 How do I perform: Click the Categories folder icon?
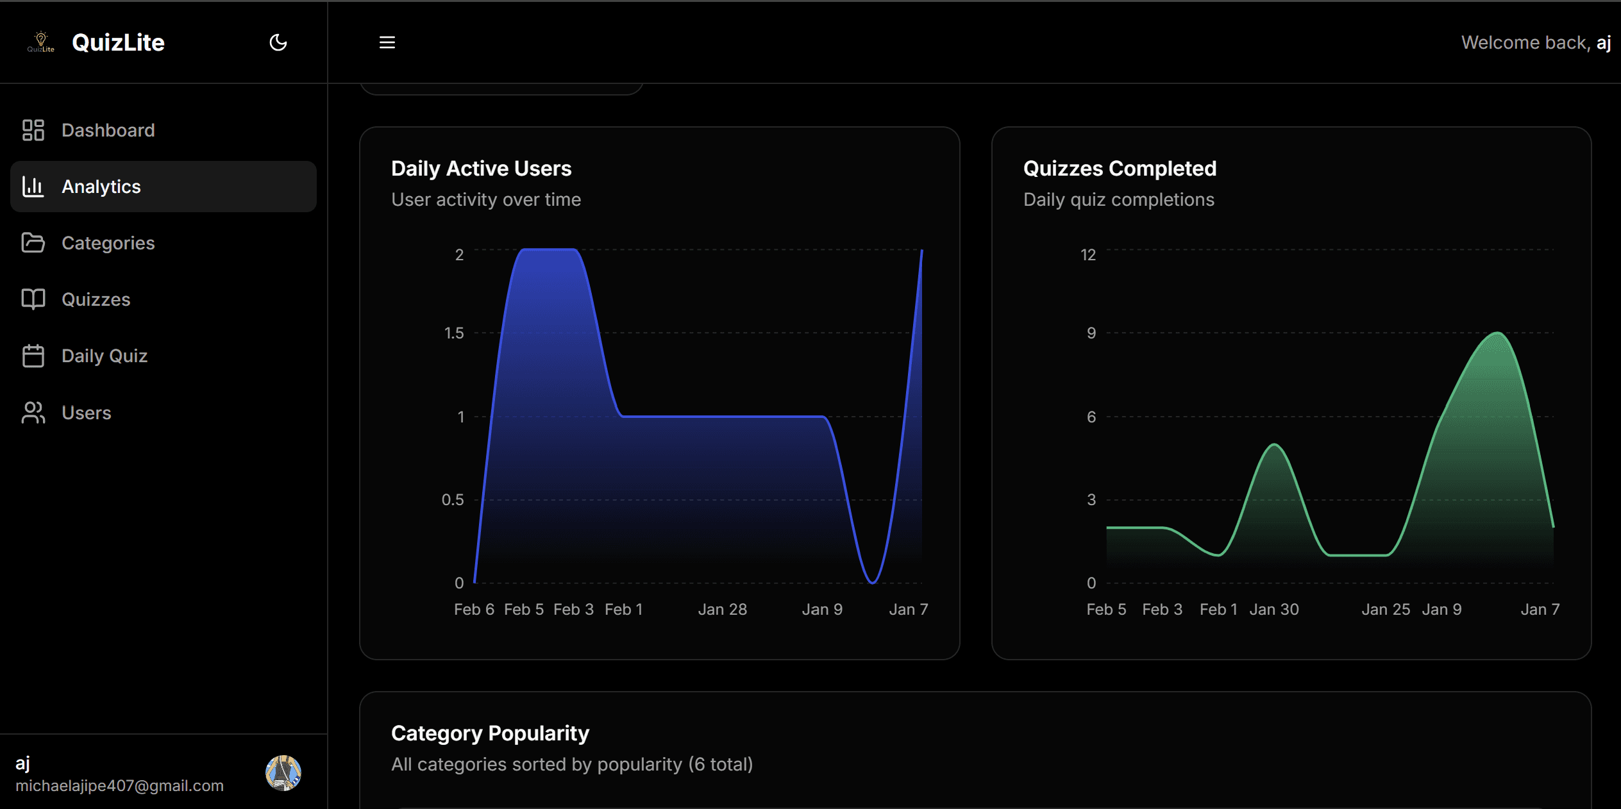pos(33,243)
